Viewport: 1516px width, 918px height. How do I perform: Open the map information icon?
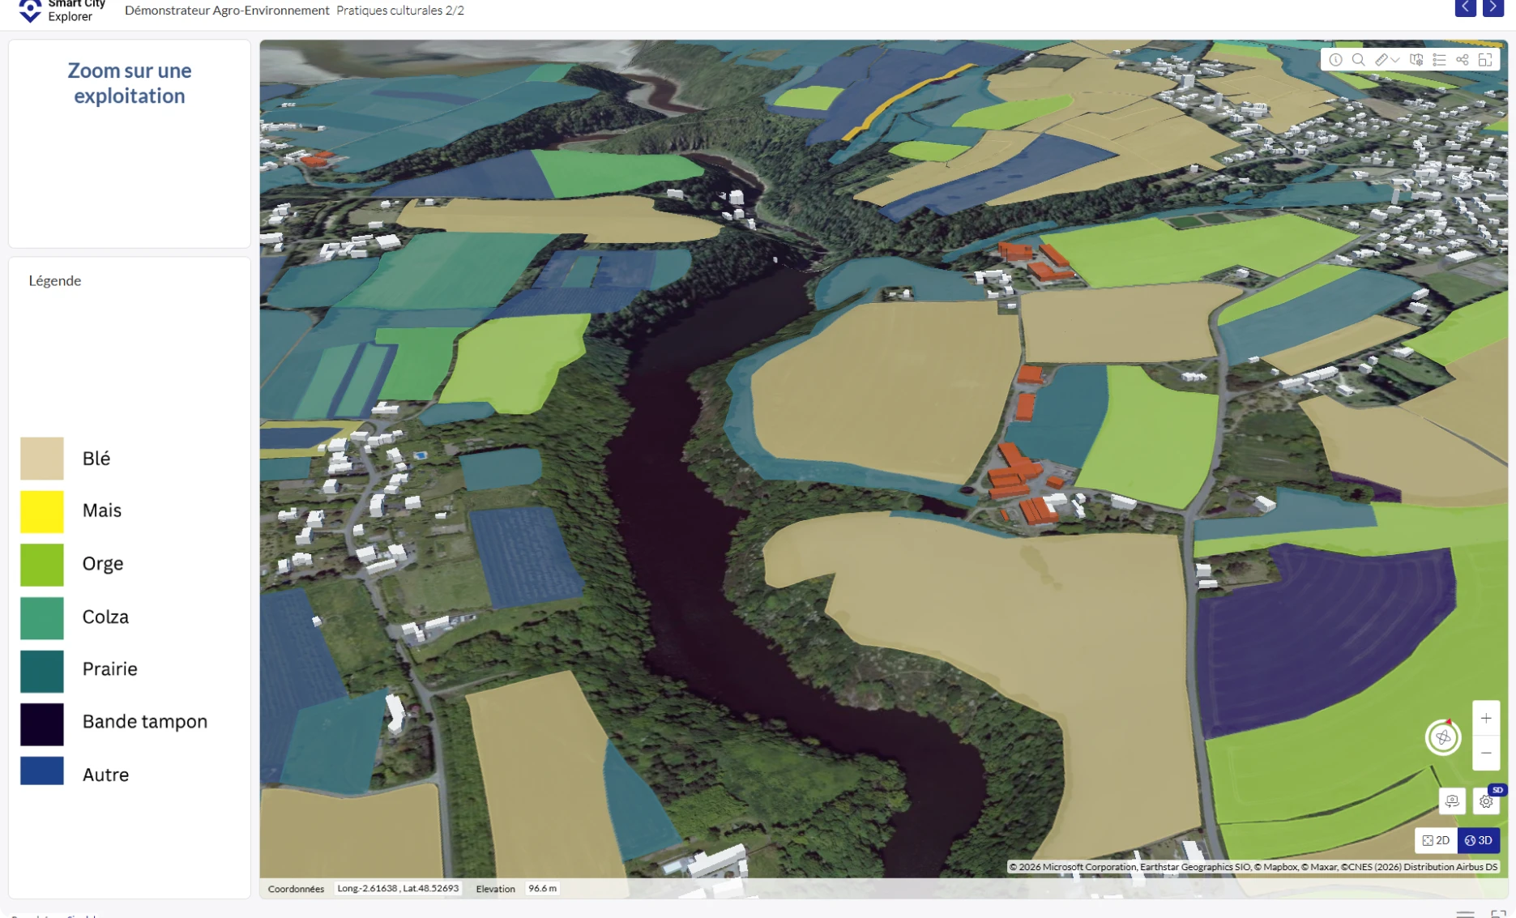[x=1335, y=60]
